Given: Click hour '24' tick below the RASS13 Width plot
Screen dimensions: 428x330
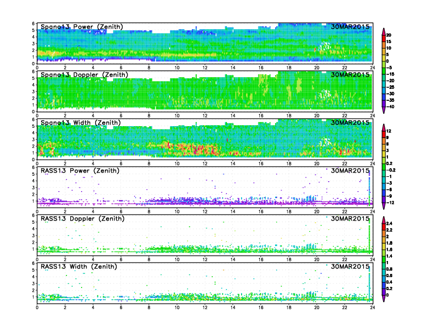Looking at the screenshot, I should tap(372, 307).
